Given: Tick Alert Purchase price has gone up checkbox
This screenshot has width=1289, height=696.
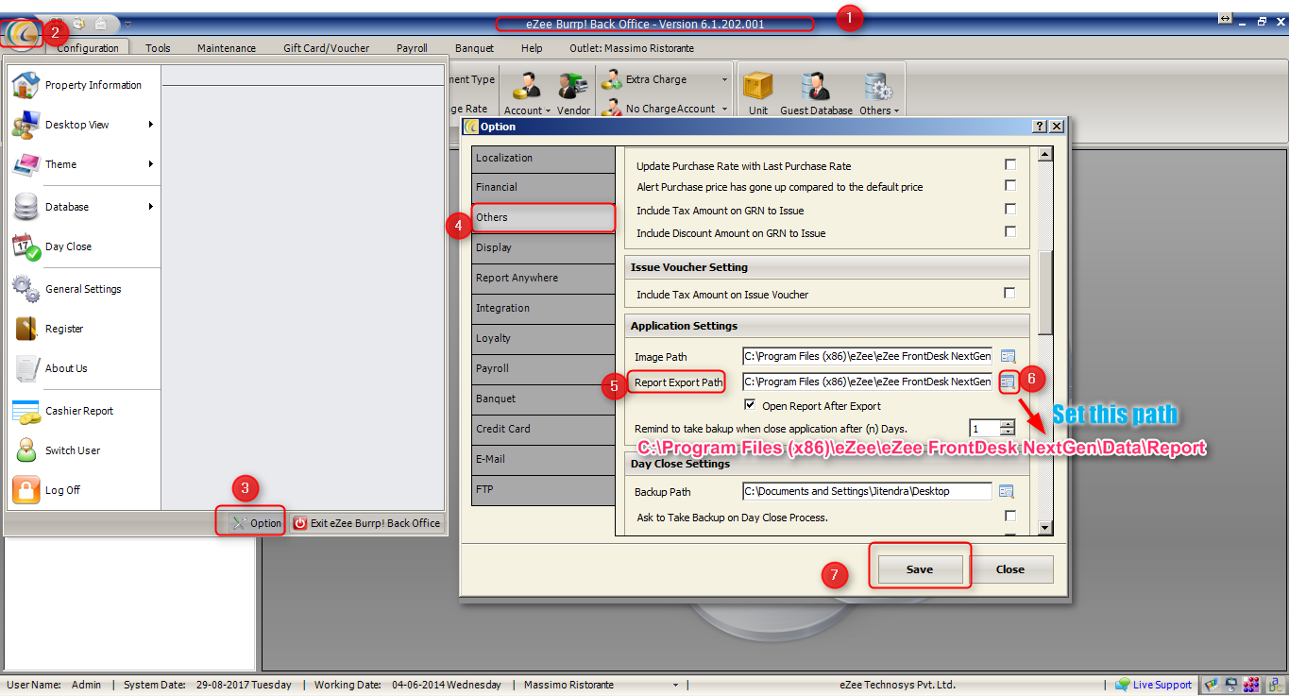Looking at the screenshot, I should (1010, 186).
